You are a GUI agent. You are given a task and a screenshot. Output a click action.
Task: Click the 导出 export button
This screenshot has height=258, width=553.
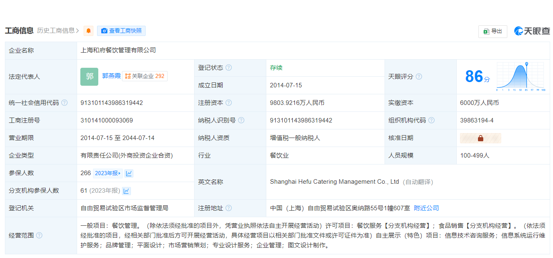493,31
